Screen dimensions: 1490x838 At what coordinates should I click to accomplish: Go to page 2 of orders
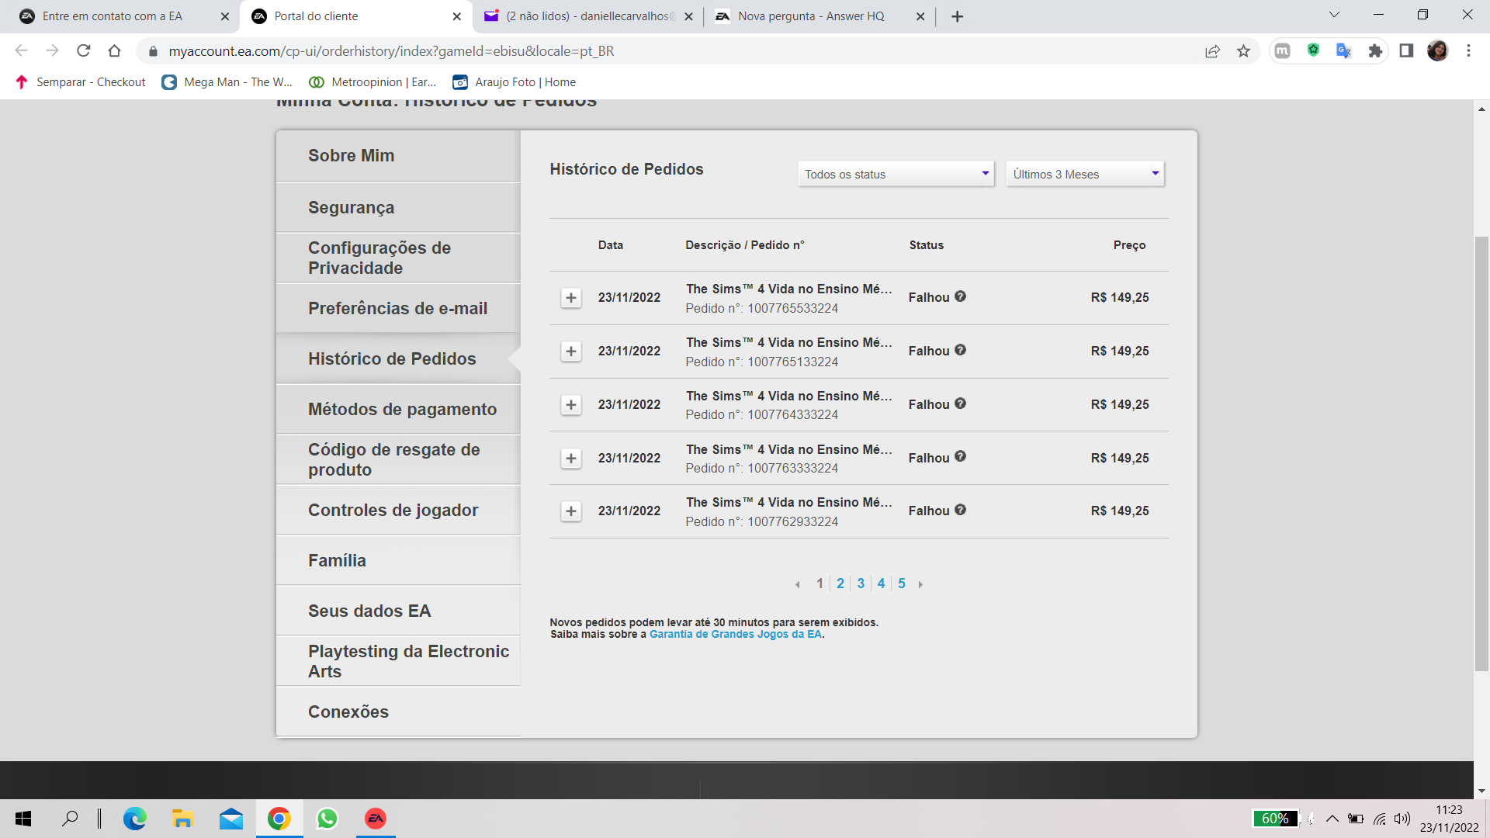tap(840, 583)
